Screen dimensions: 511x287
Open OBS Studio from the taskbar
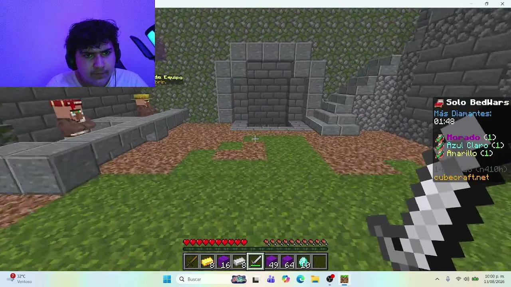point(330,279)
